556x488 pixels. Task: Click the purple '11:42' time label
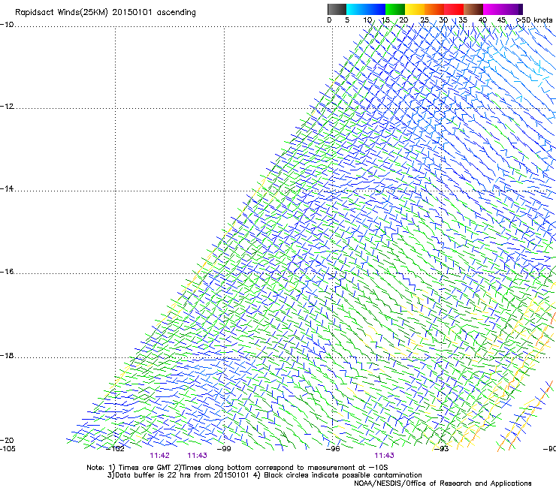159,456
